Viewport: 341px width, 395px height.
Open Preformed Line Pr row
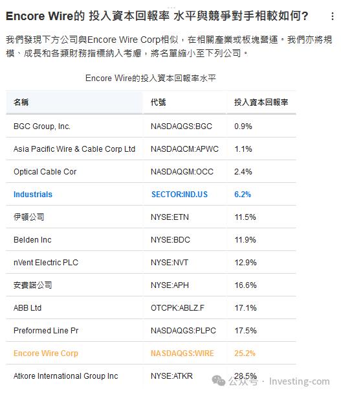pos(151,331)
